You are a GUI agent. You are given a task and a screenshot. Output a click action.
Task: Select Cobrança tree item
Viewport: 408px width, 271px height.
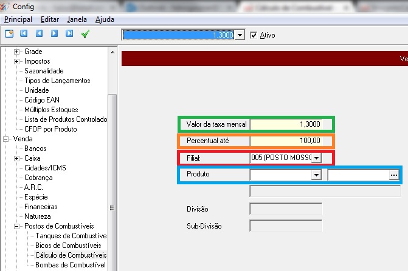coord(38,178)
